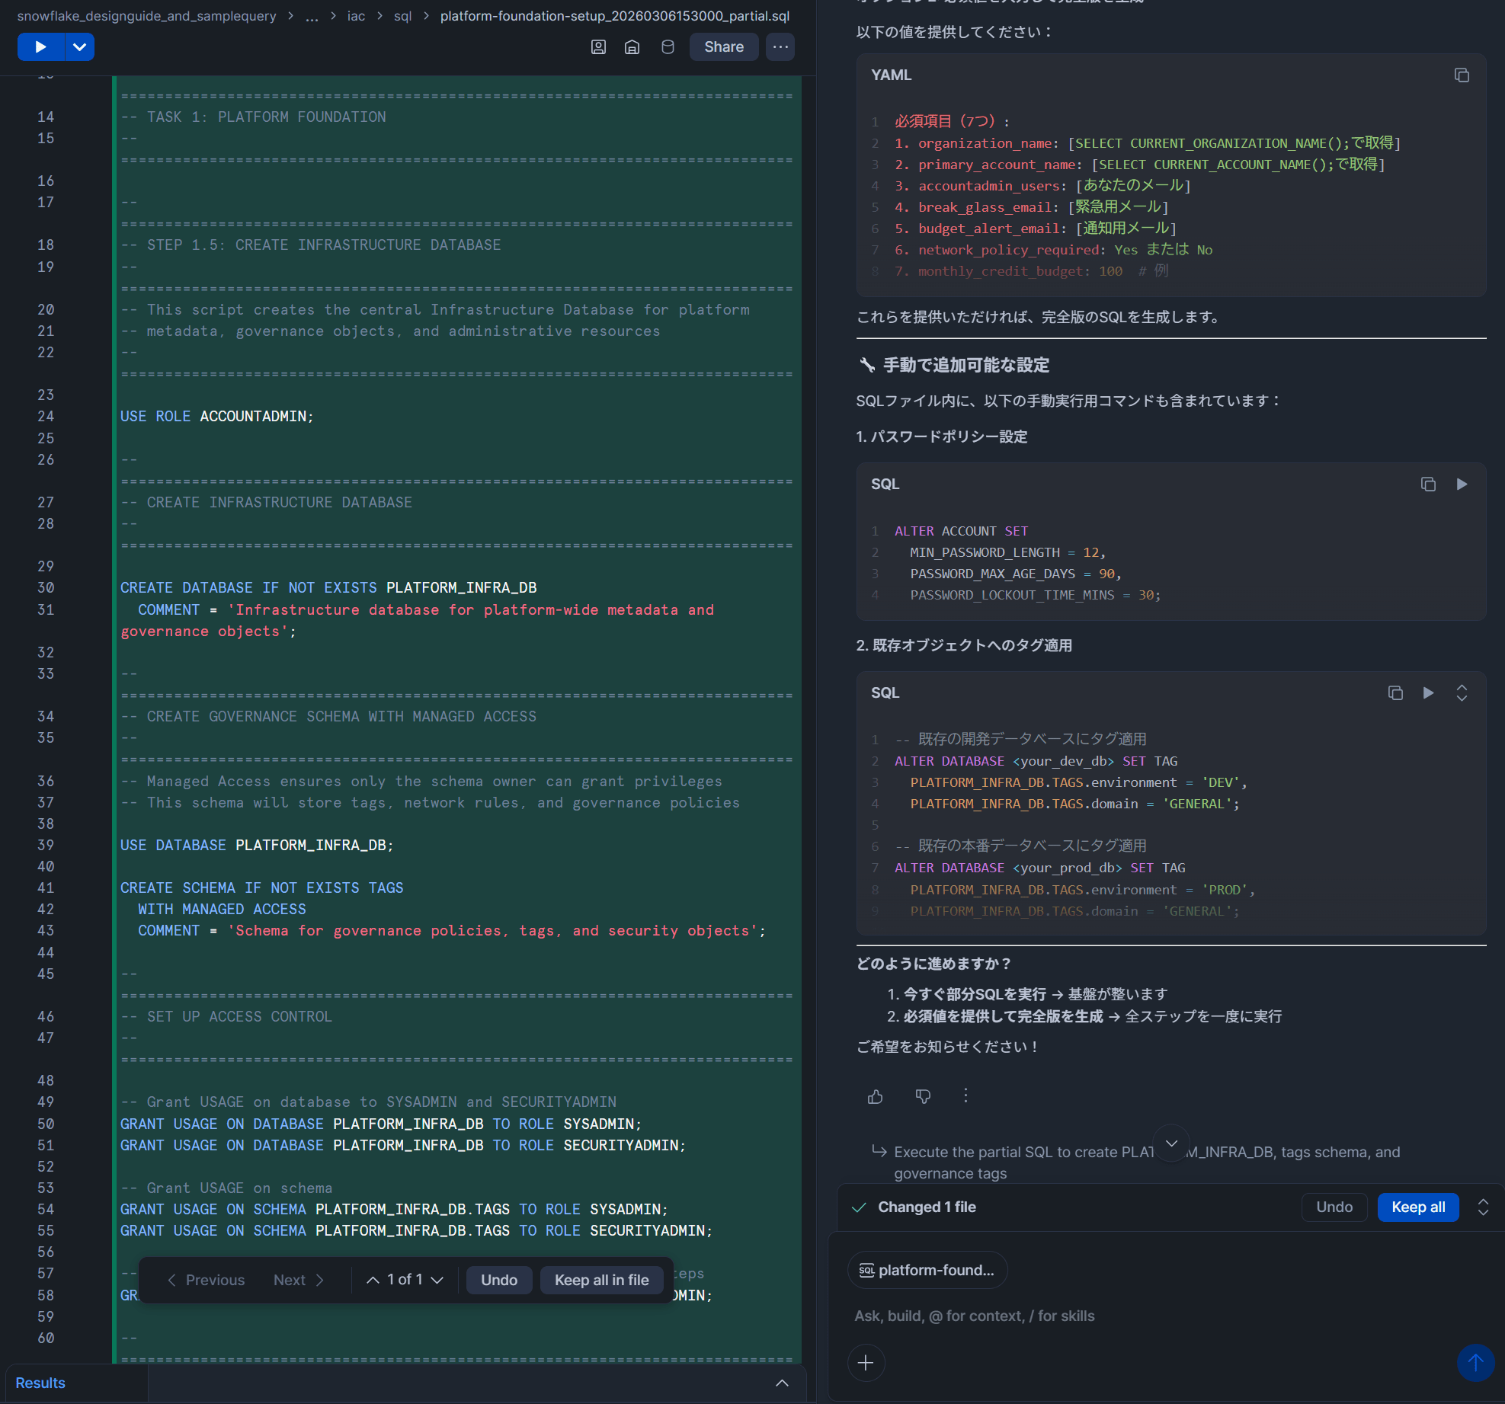Click the thumbs down feedback icon
Screen dimensions: 1505x1404
(923, 1096)
